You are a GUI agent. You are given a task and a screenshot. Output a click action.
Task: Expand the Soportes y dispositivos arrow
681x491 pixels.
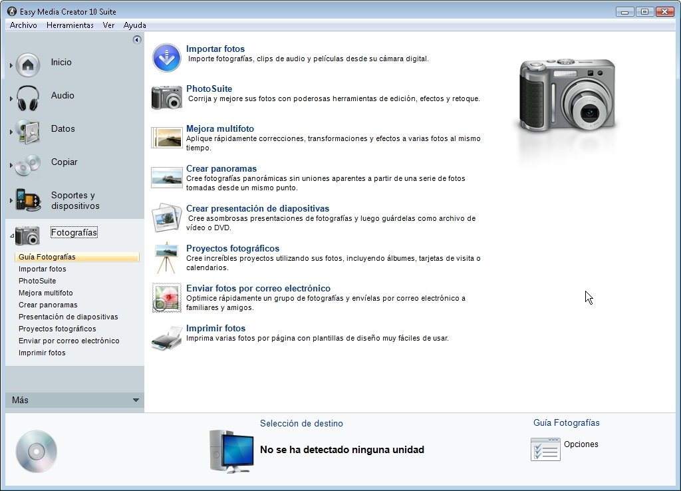11,200
